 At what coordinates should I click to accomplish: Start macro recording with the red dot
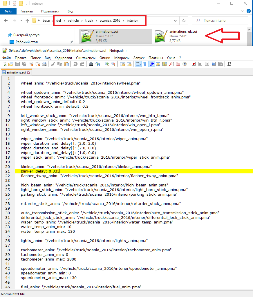point(194,64)
